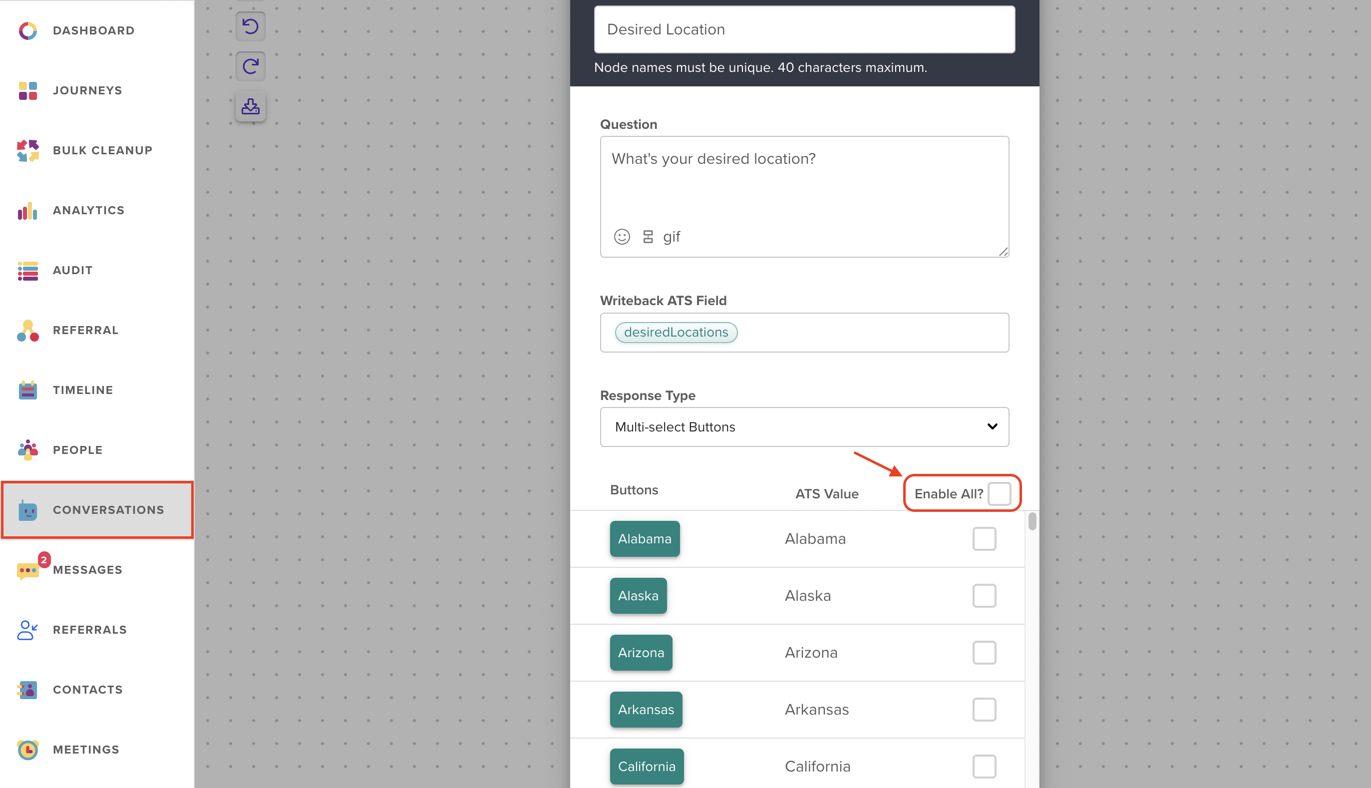The width and height of the screenshot is (1371, 788).
Task: Expand the Response Type dropdown
Action: tap(804, 426)
